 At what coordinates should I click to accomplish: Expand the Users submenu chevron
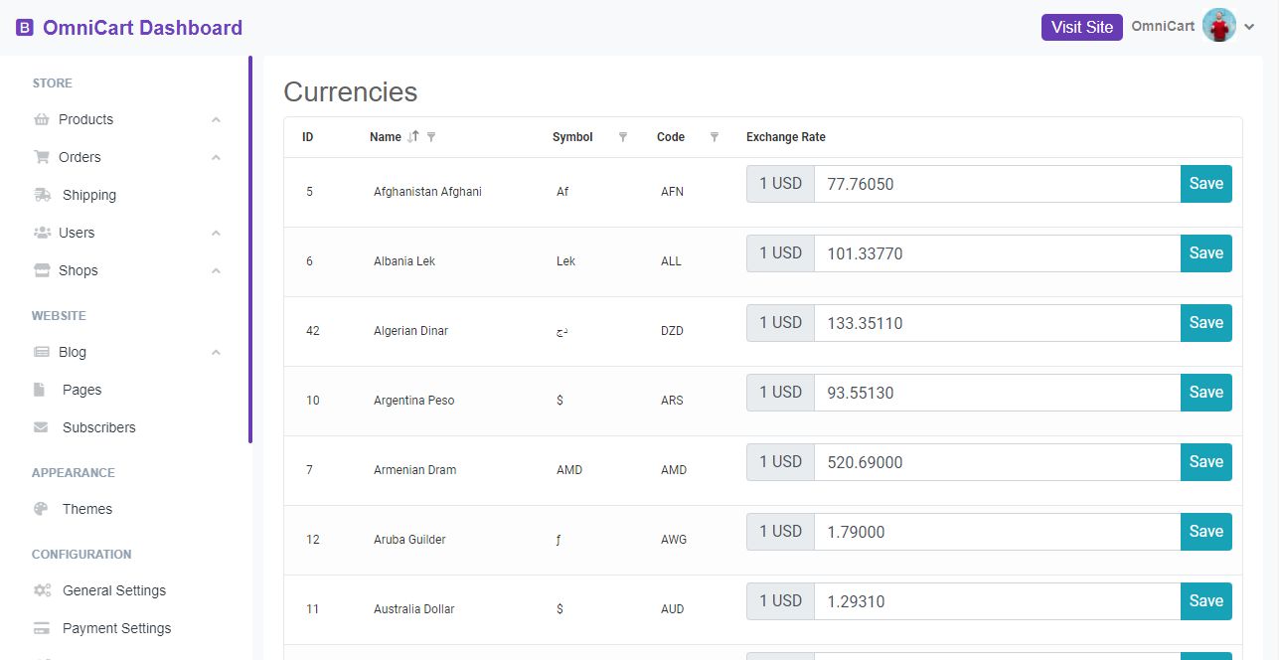(216, 233)
